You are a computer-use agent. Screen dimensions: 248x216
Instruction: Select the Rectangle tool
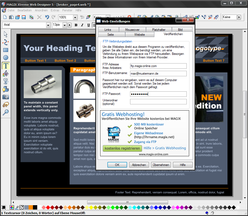6,50
